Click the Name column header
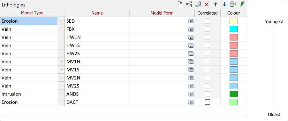The height and width of the screenshot is (121, 288). (x=97, y=13)
